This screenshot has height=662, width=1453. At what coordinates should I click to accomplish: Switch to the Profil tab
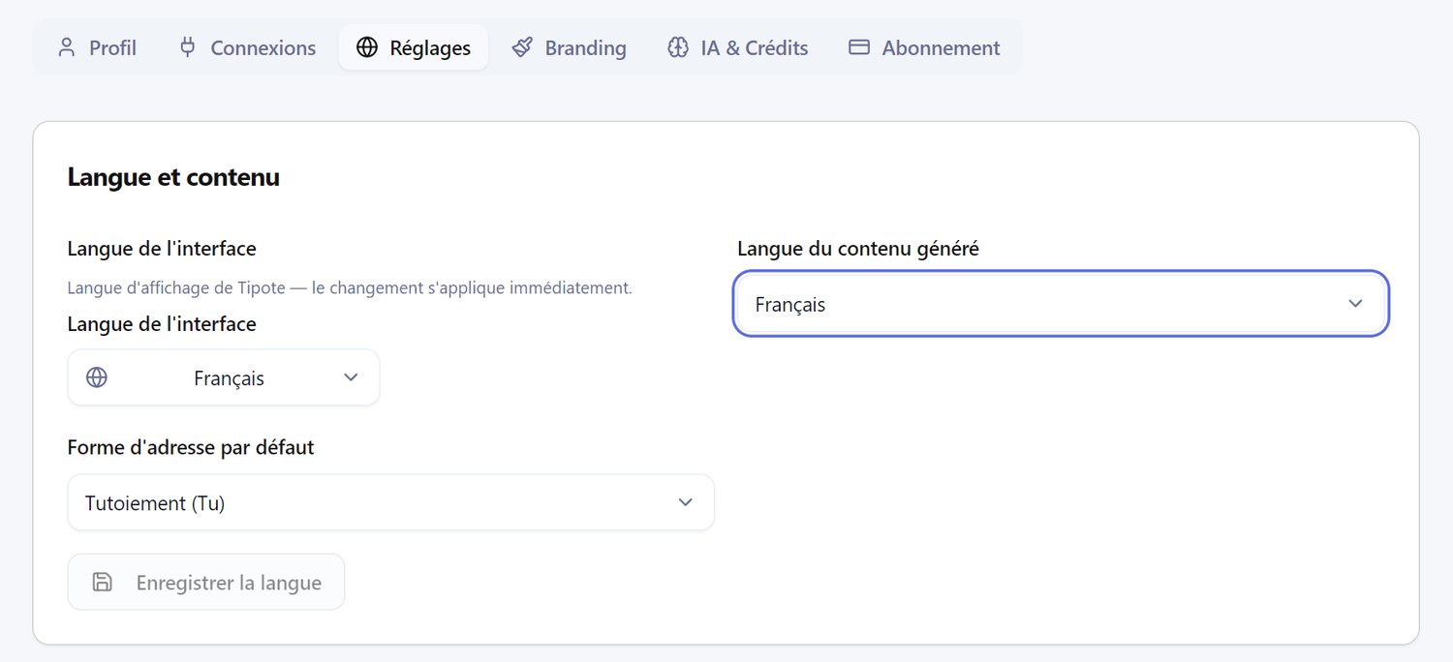[112, 47]
